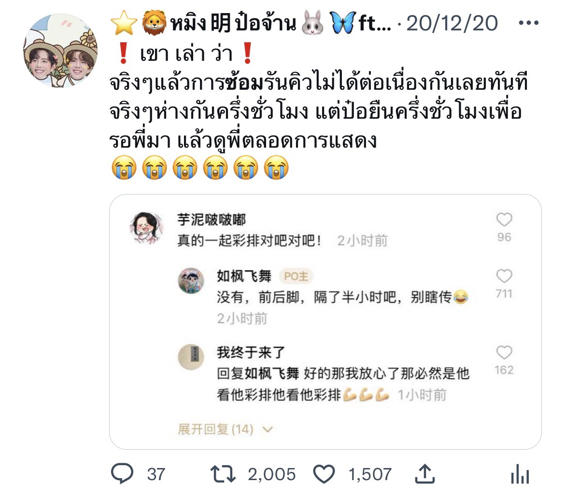The height and width of the screenshot is (497, 565).
Task: Open the three-dot more options menu
Action: click(x=529, y=23)
